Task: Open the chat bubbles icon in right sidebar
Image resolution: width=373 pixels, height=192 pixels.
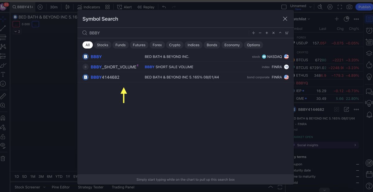Action: click(369, 92)
